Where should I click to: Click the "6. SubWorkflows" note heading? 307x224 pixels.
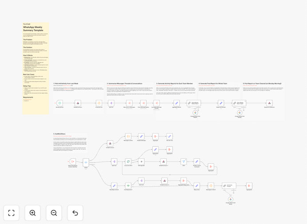[59, 134]
